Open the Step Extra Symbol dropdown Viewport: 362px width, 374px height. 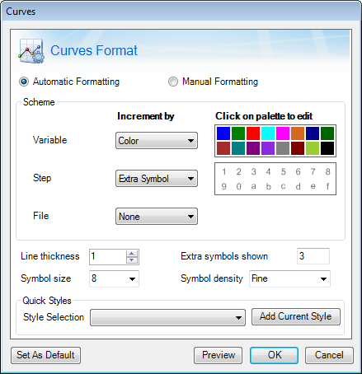pos(157,179)
